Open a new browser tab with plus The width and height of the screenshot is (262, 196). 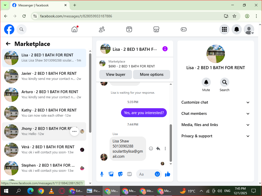pyautogui.click(x=75, y=5)
